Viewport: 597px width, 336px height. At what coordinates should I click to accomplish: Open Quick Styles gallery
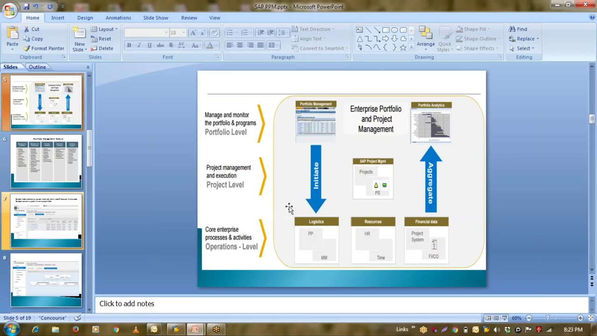pyautogui.click(x=444, y=39)
